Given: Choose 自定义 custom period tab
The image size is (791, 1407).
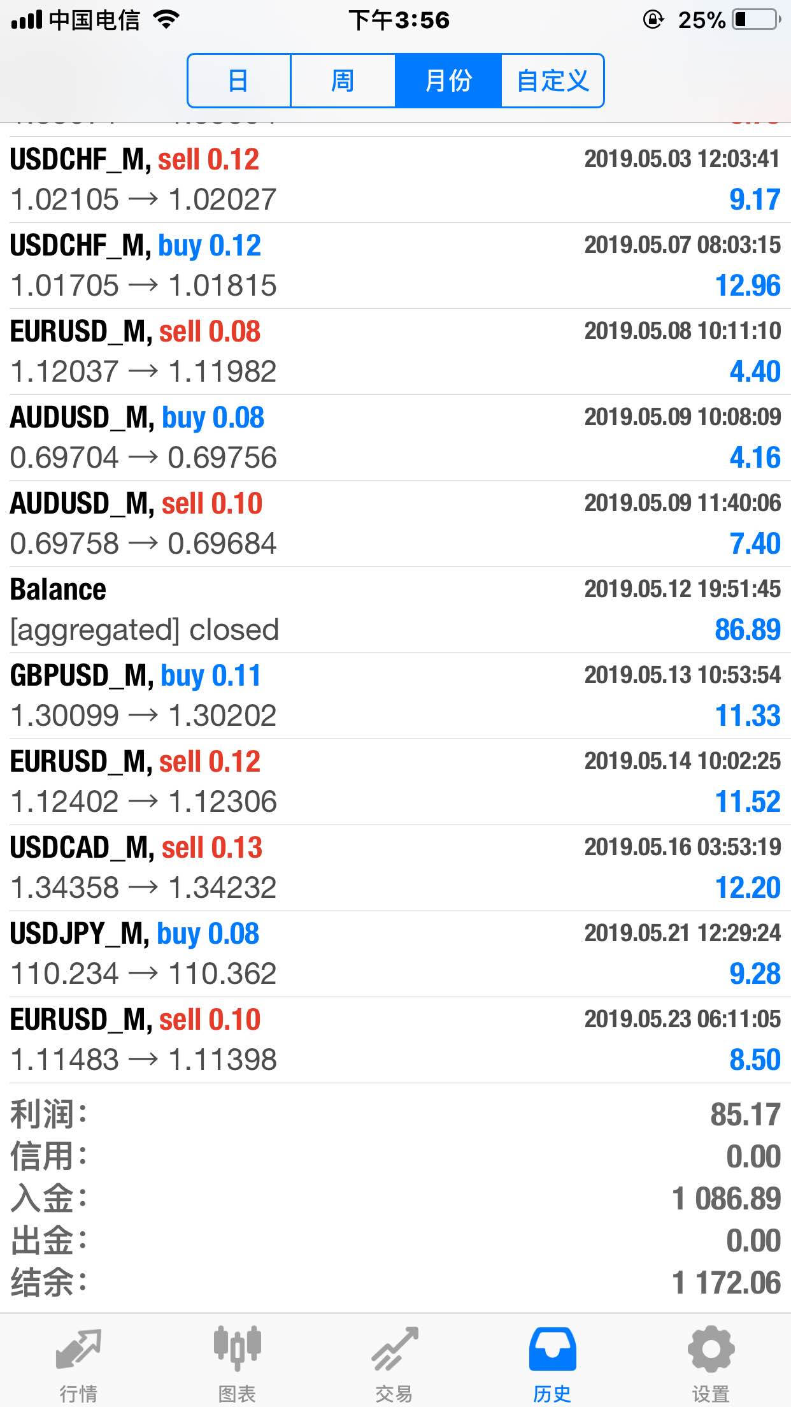Looking at the screenshot, I should (x=553, y=81).
